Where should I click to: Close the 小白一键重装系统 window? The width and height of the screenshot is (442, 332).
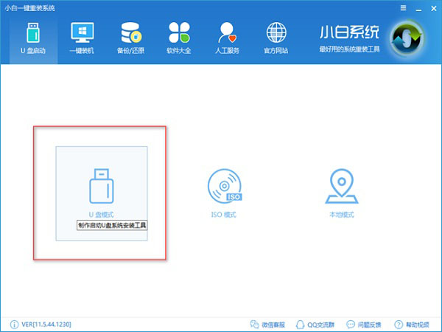434,8
